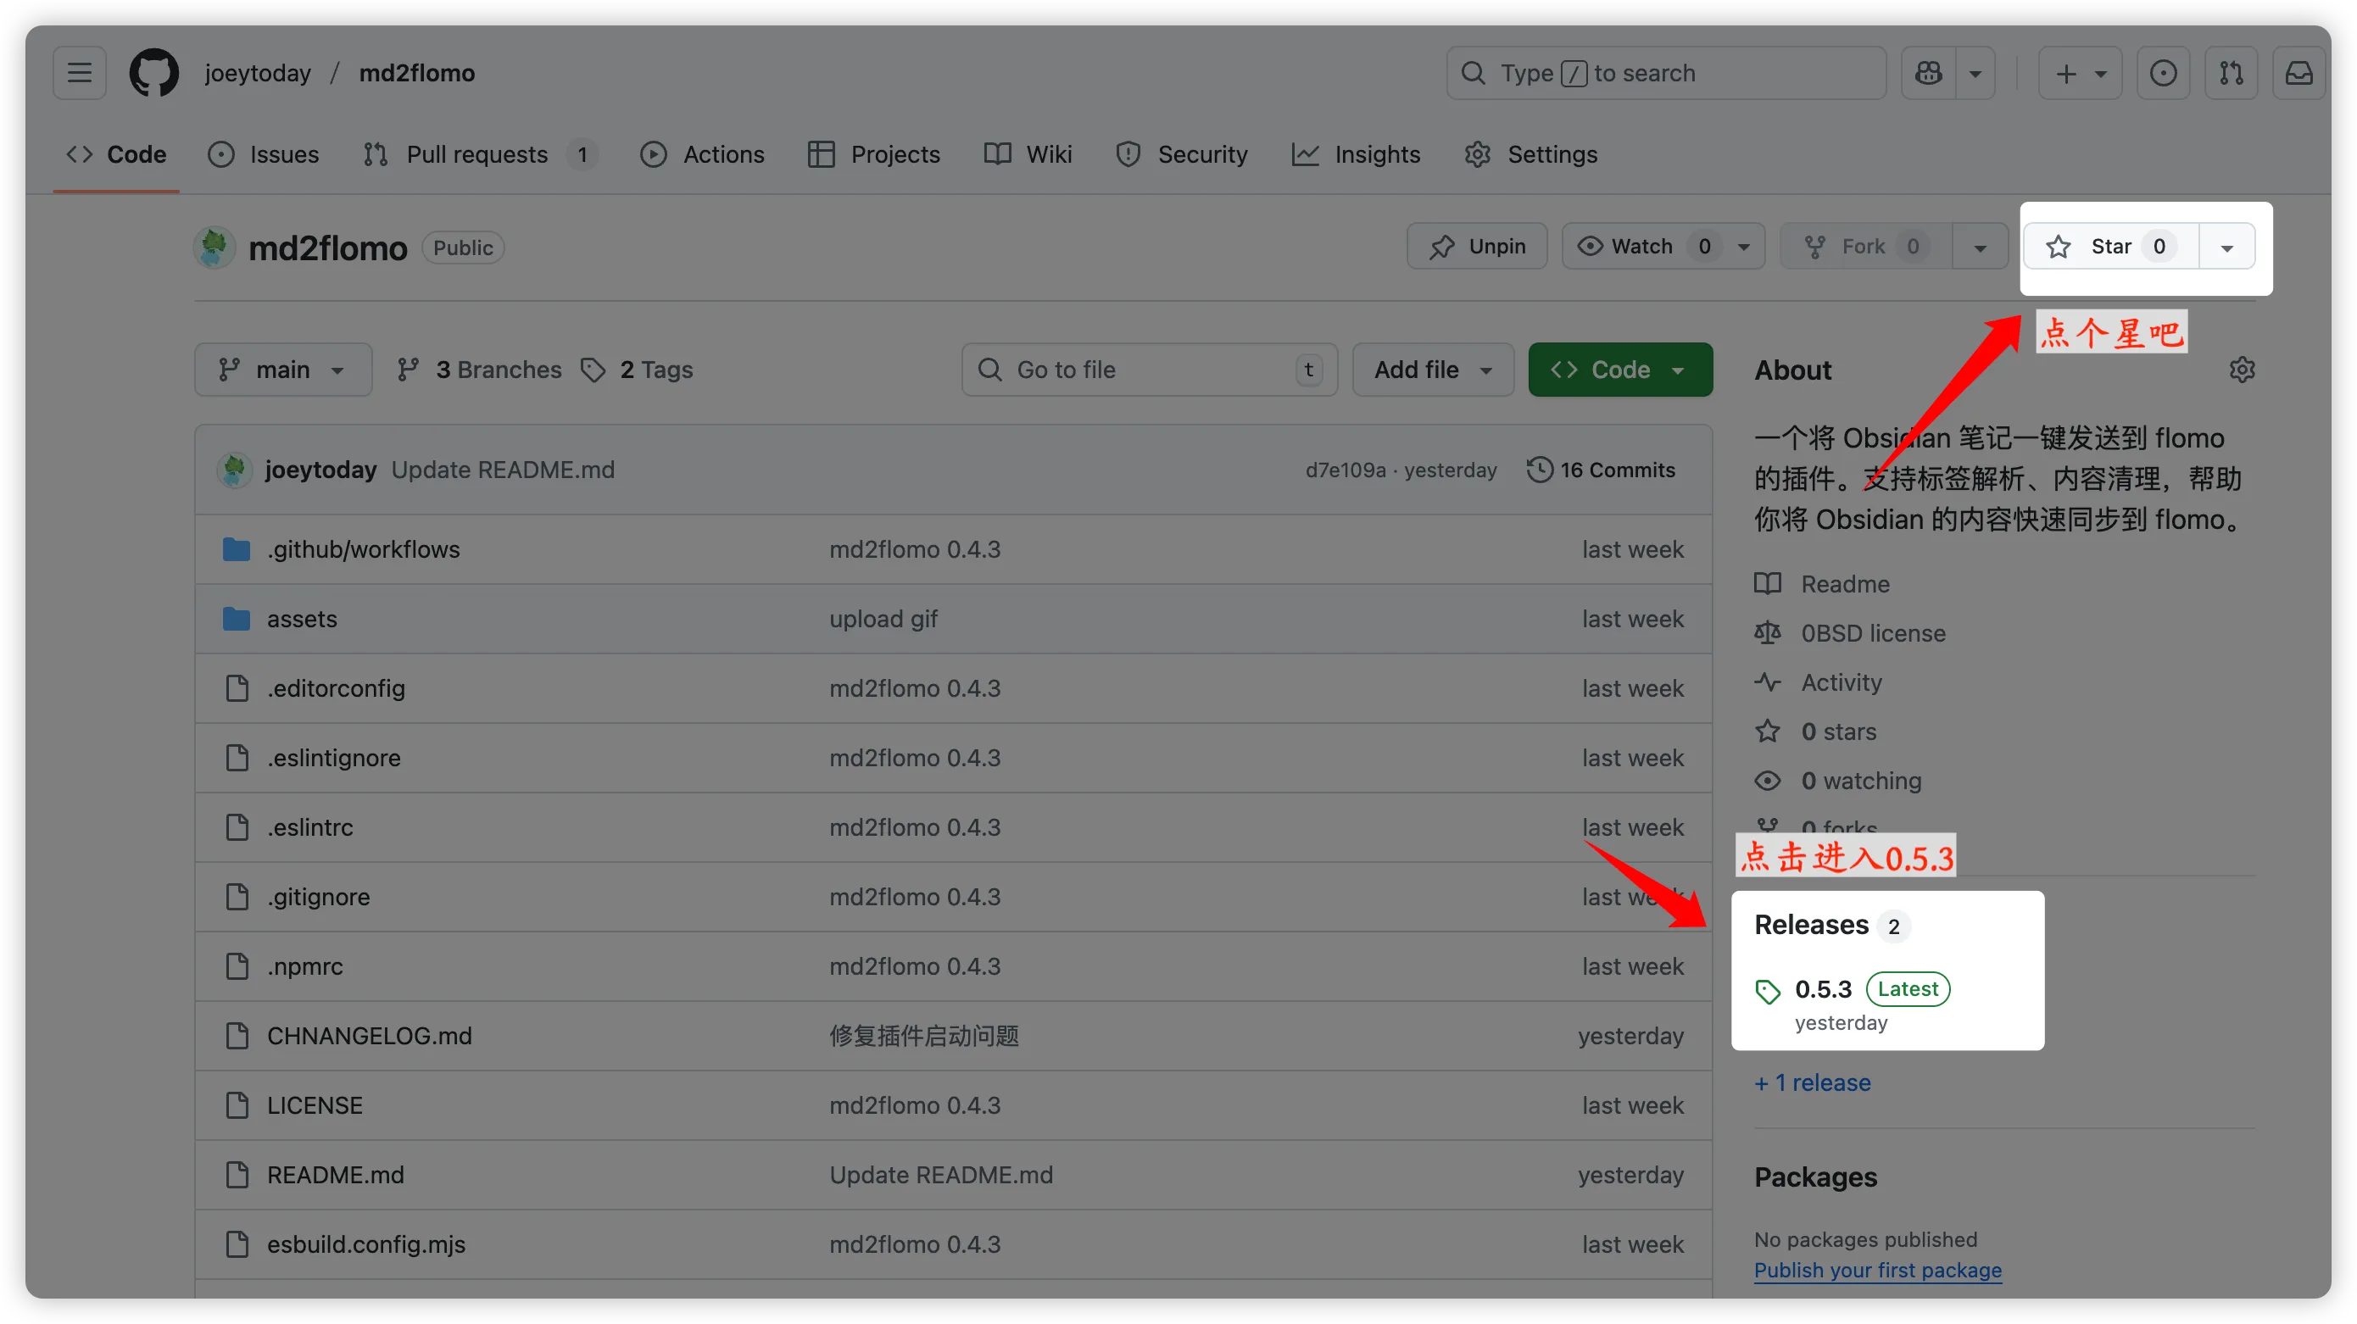Open the 0.5.3 Latest release
Viewport: 2357px width, 1324px height.
pos(1823,989)
